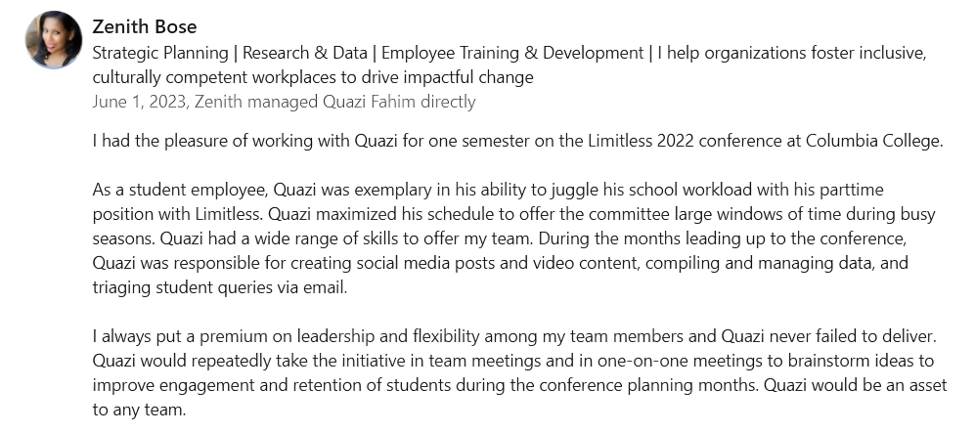
Task: Click the 'culturally competent workplaces' headline line
Action: [313, 77]
